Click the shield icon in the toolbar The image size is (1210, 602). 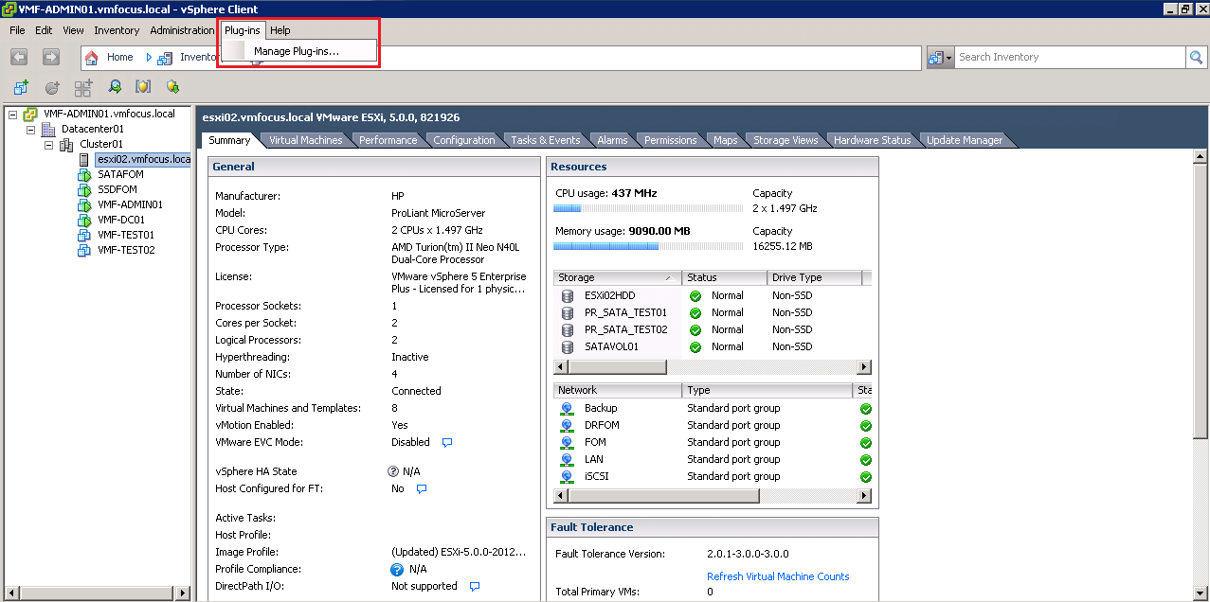(x=143, y=87)
